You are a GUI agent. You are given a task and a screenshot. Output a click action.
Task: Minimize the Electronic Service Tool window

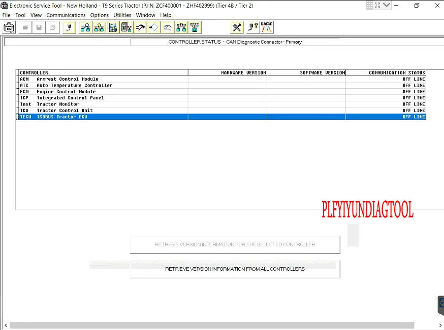[x=396, y=6]
